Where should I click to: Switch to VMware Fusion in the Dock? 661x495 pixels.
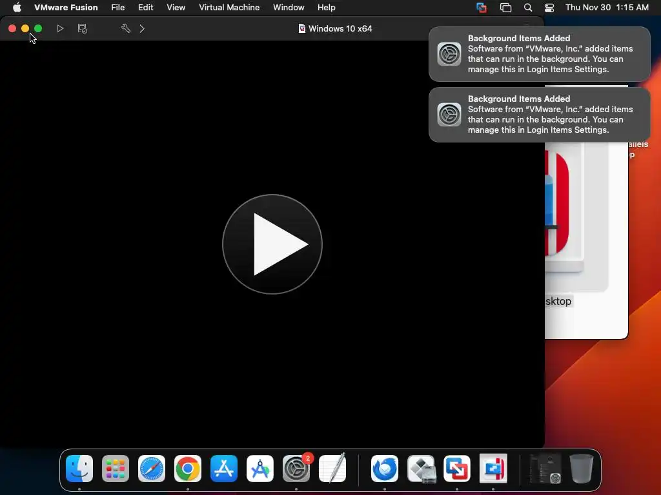point(457,468)
